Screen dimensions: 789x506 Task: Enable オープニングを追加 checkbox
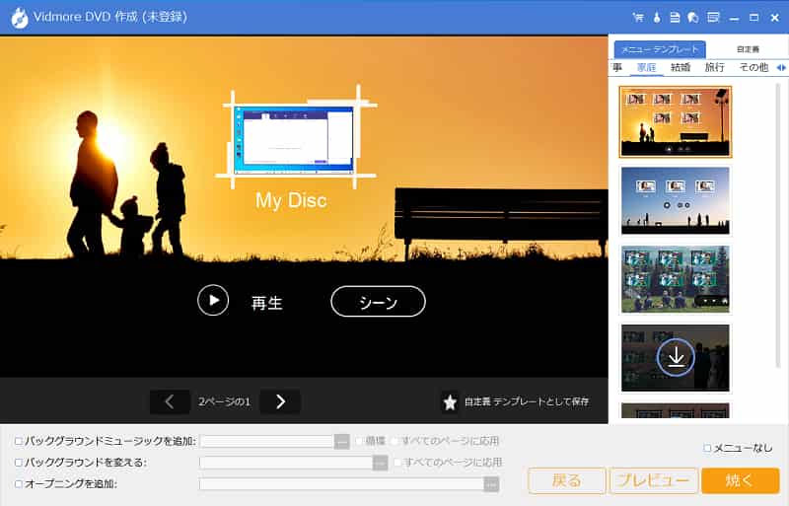click(x=19, y=484)
